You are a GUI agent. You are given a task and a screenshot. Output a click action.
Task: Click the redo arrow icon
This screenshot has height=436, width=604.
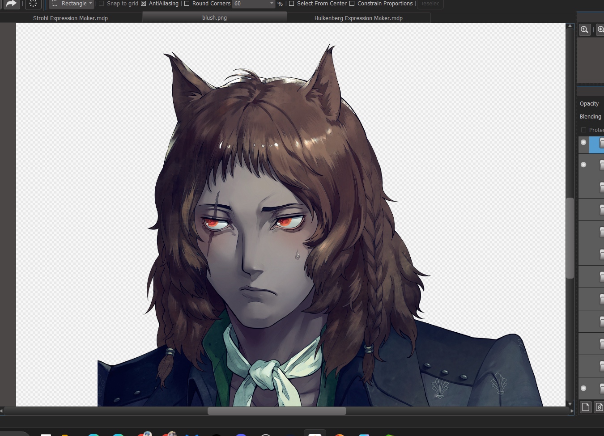tap(11, 4)
